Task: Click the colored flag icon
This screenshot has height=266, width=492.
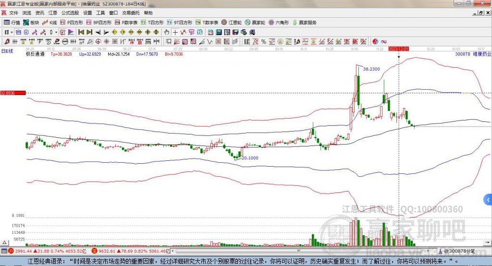Action: point(71,32)
